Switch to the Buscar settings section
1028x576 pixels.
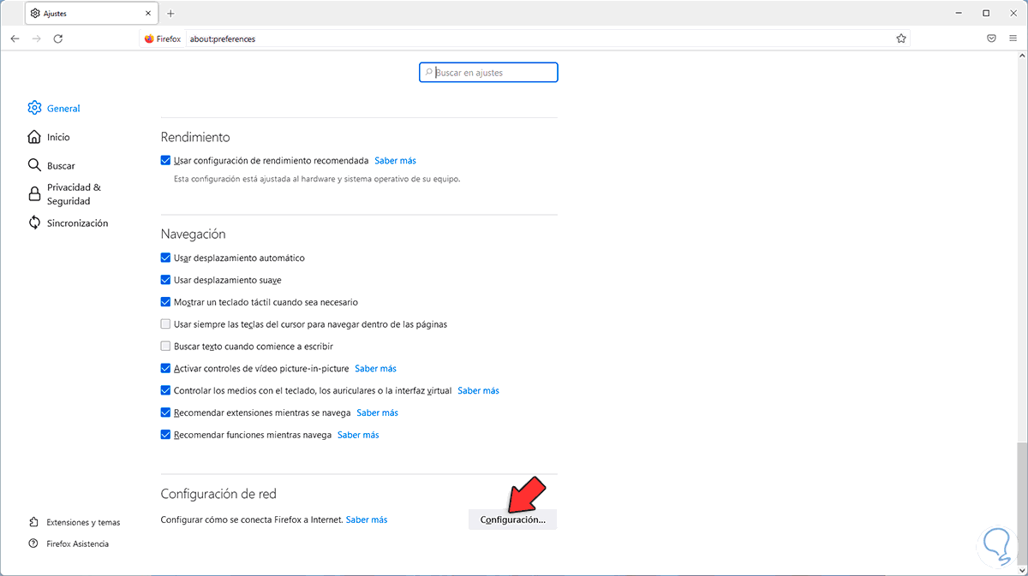point(60,166)
